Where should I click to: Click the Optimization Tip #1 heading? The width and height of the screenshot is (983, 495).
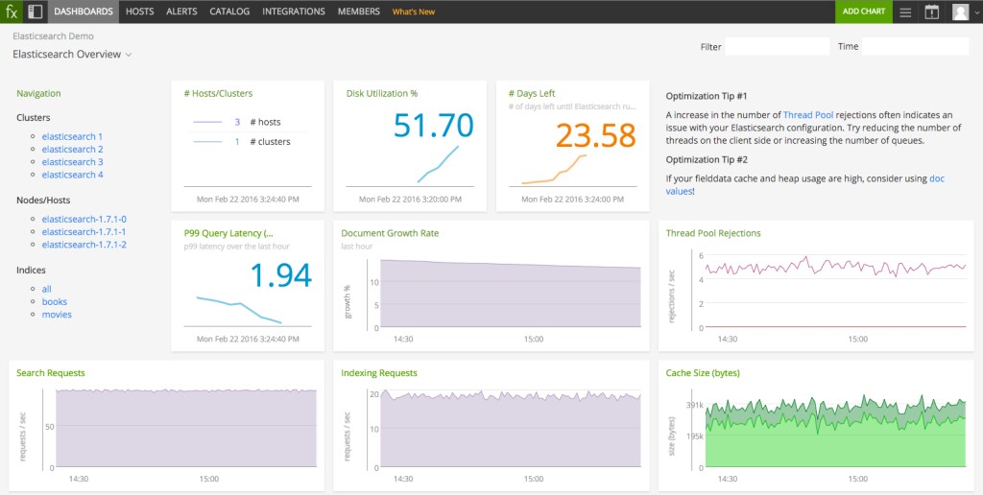pos(707,97)
